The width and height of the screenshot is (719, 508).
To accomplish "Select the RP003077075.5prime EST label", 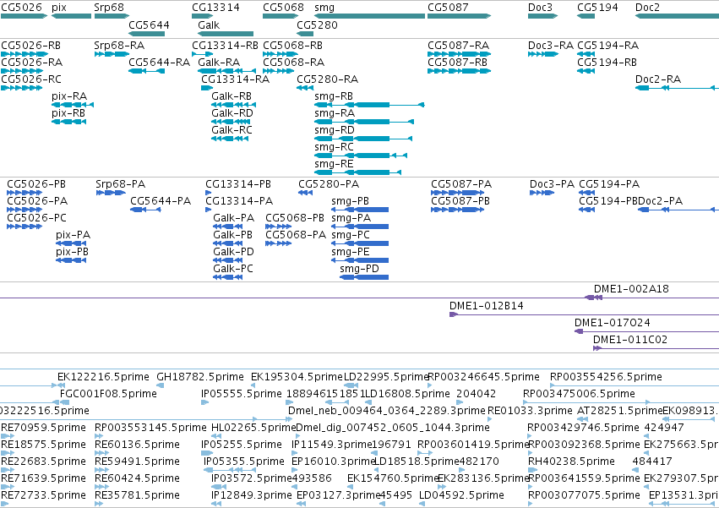I will pyautogui.click(x=584, y=495).
